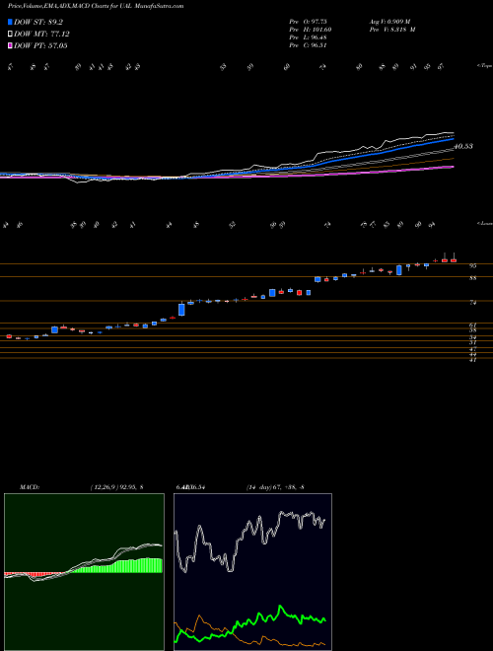Select the 'DOW PT: 57.05' label
The height and width of the screenshot is (651, 493).
40,45
